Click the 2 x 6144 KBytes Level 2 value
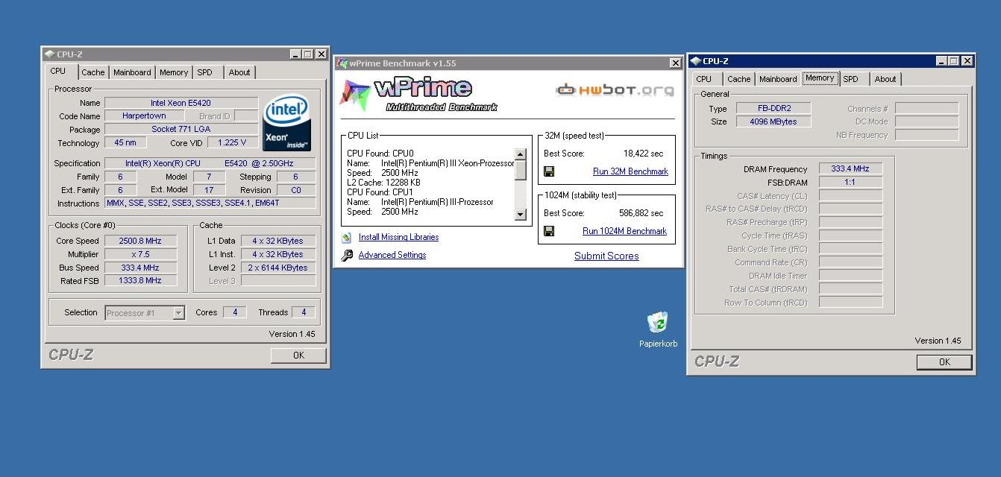The width and height of the screenshot is (1001, 477). (x=277, y=268)
